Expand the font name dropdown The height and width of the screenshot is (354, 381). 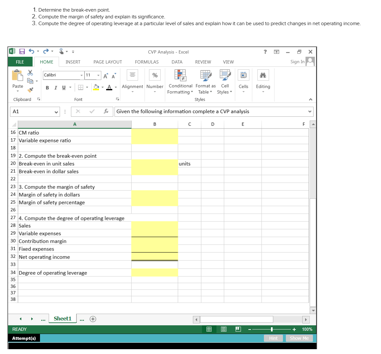(82, 75)
